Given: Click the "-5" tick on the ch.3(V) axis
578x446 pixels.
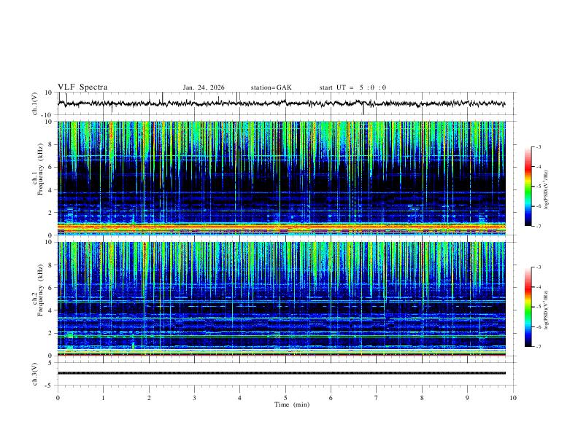Looking at the screenshot, I should [x=50, y=386].
